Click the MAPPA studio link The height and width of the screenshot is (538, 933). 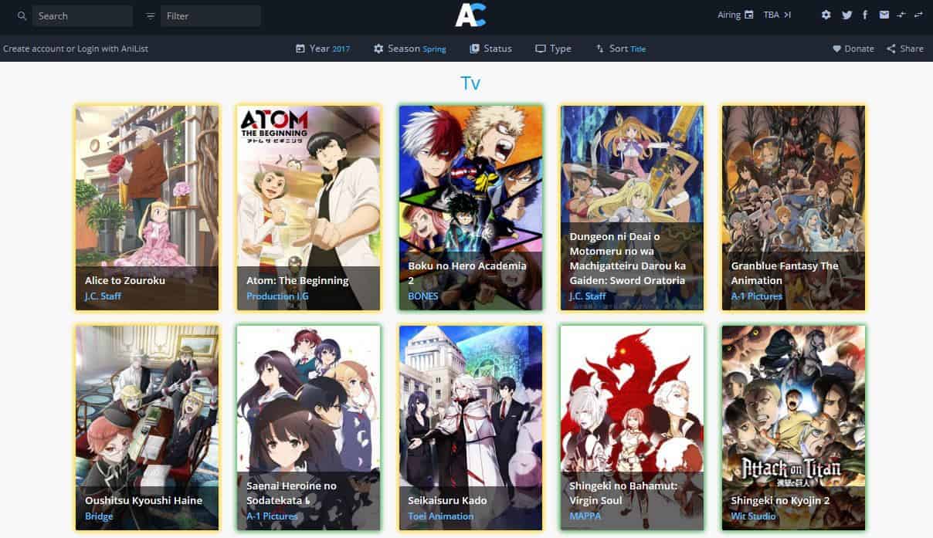pos(585,516)
